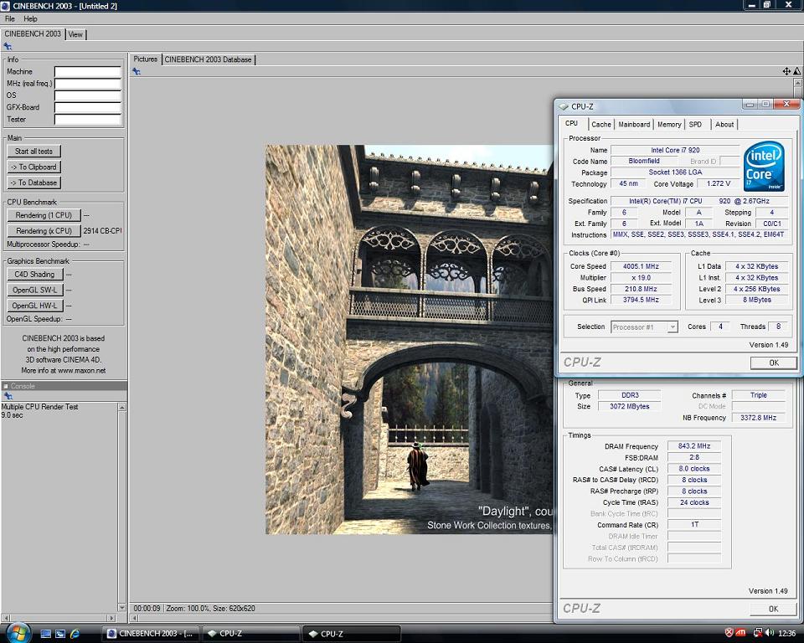Viewport: 804px width, 643px height.
Task: Open the Memory tab in CPU-Z
Action: [669, 124]
